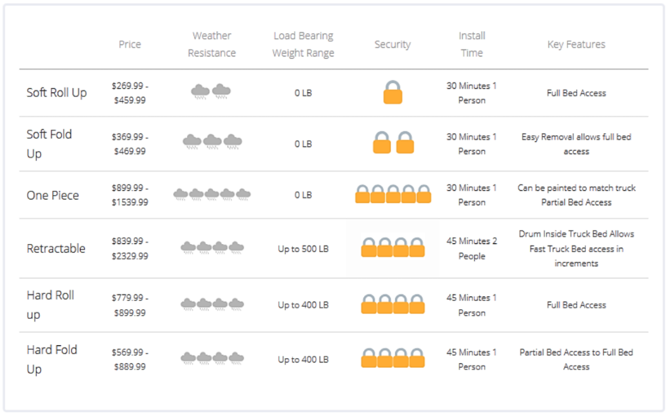
Task: Click Up to 400 LB in Hard Fold Up row
Action: 303,360
